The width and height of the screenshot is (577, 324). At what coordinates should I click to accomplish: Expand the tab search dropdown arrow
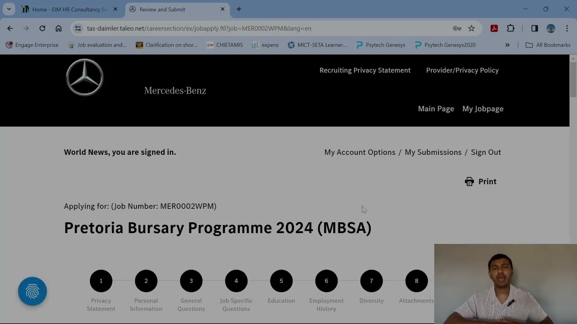pos(9,9)
